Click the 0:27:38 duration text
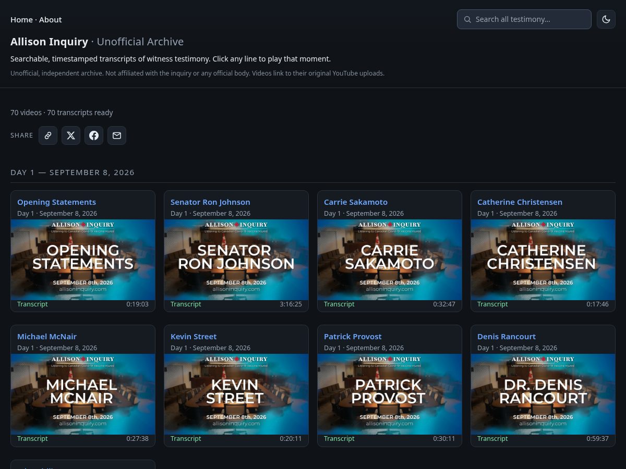Viewport: 626px width, 469px height. click(137, 439)
